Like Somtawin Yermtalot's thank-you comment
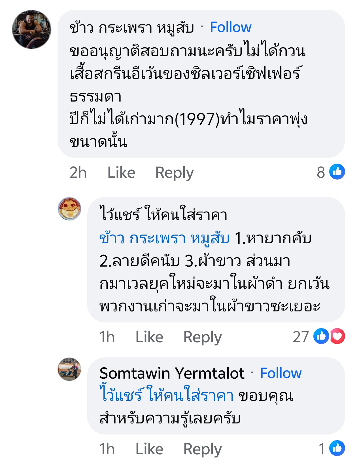Image resolution: width=357 pixels, height=464 pixels. [x=149, y=449]
